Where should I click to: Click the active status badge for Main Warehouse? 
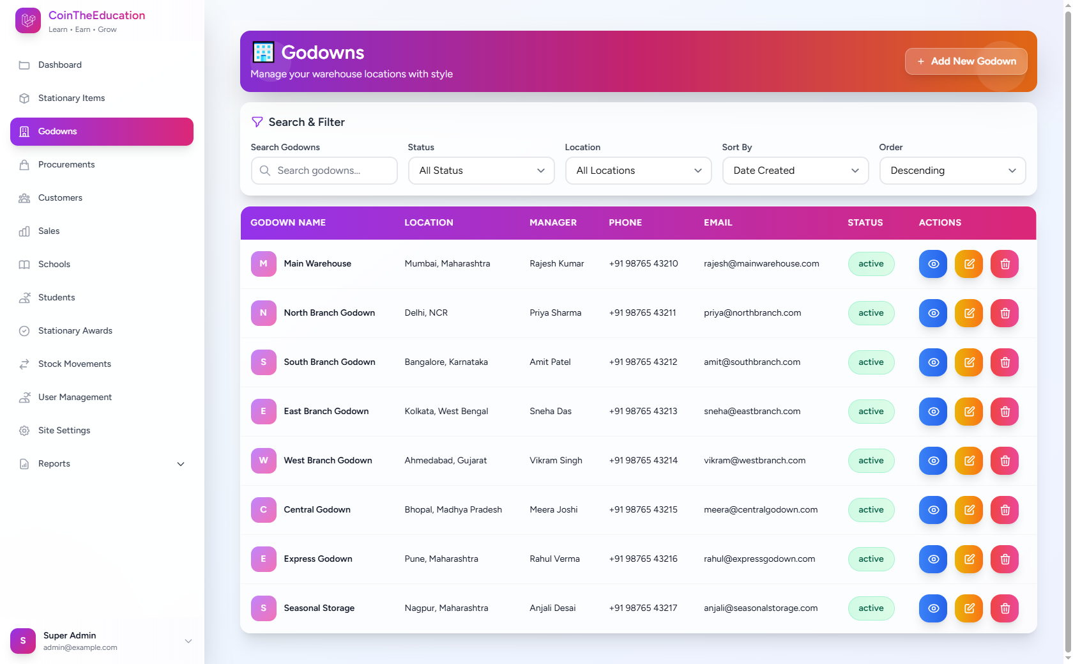coord(871,264)
